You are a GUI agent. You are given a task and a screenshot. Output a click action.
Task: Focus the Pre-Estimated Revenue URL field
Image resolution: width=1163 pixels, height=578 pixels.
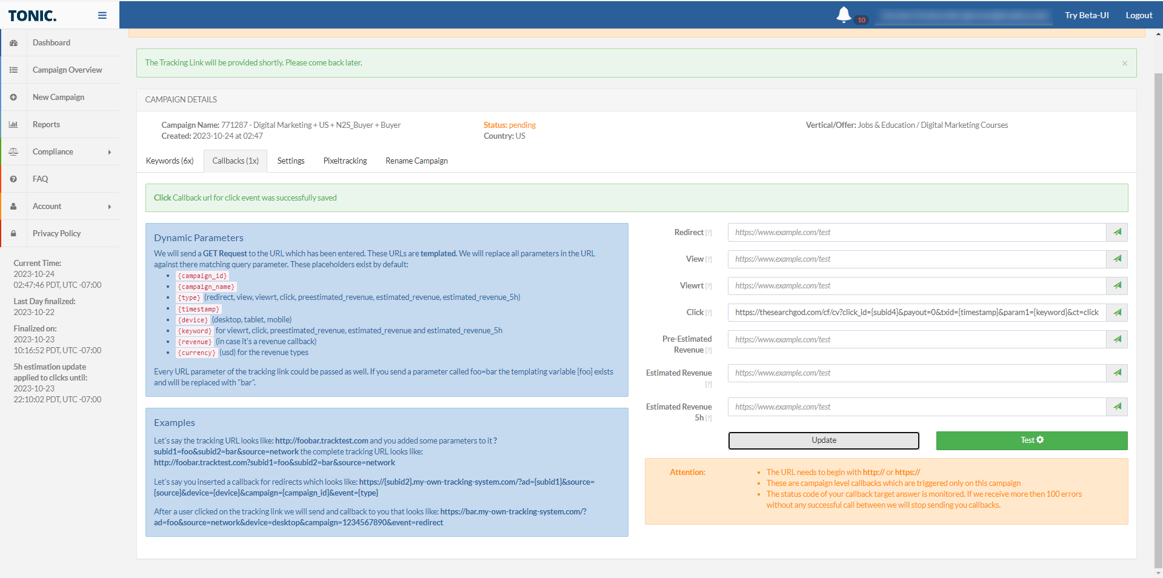[x=917, y=339]
